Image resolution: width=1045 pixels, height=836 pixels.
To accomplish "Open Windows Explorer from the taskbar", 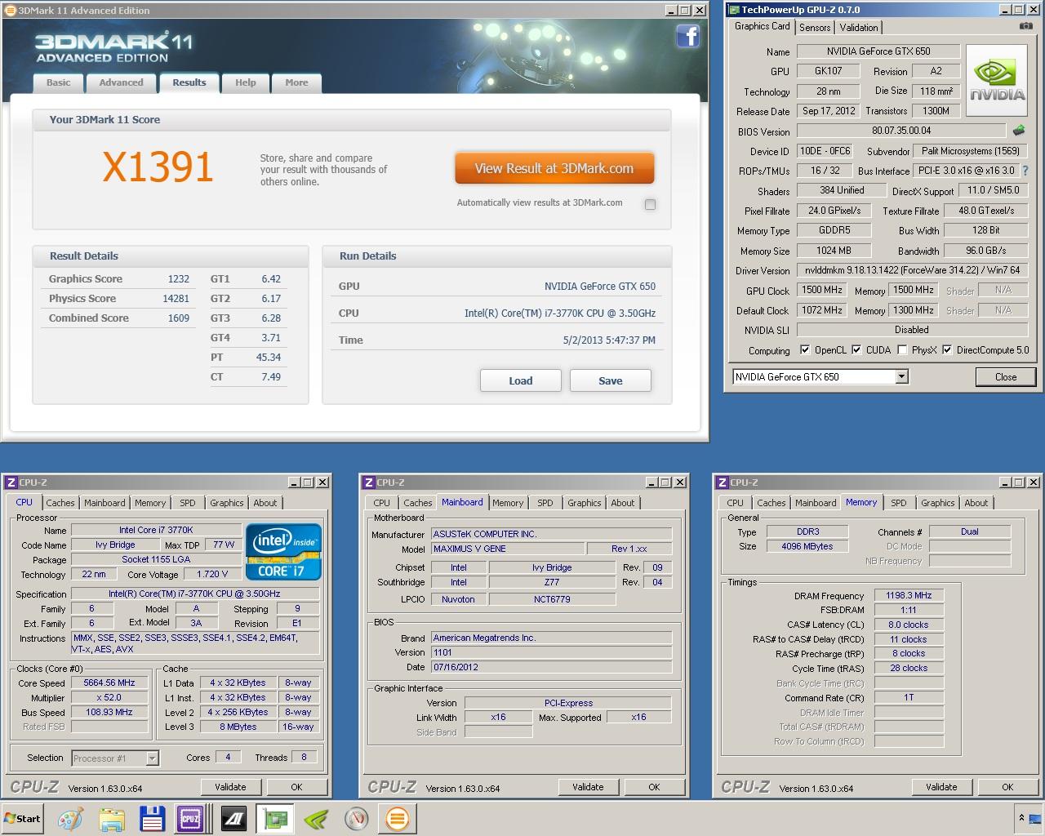I will [x=112, y=819].
